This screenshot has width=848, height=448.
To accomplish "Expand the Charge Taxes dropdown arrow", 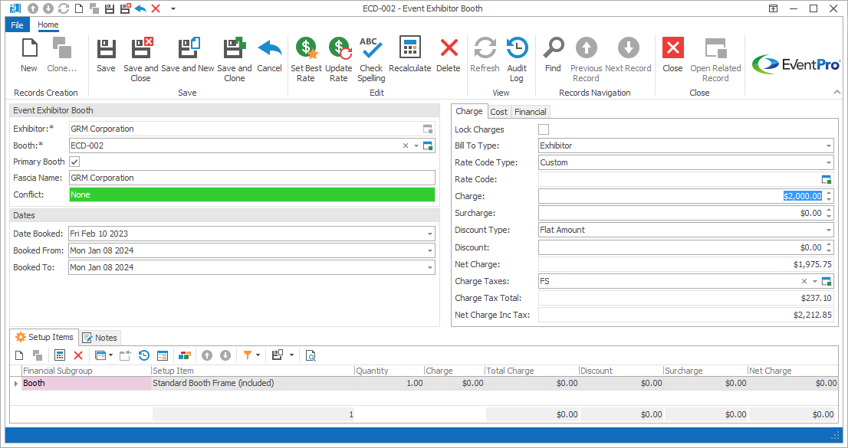I will (815, 281).
